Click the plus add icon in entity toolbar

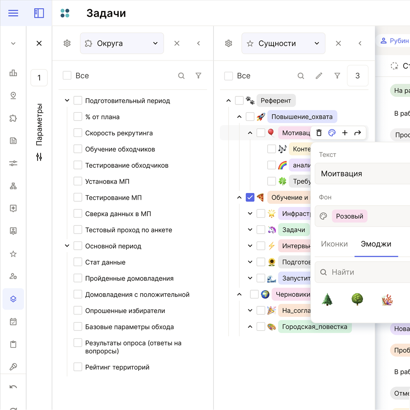pyautogui.click(x=345, y=133)
